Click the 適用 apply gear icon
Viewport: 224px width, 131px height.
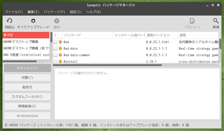(x=57, y=21)
